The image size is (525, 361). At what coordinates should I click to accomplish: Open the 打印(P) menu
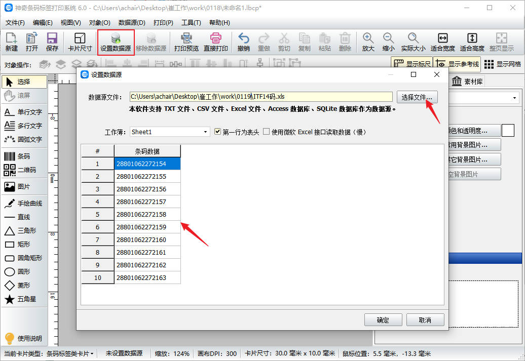tap(163, 22)
